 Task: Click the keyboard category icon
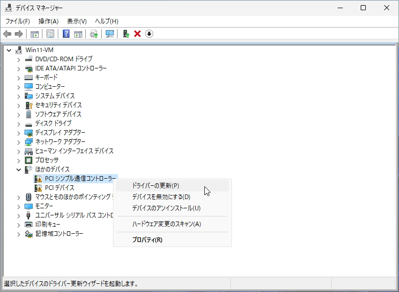coord(29,77)
